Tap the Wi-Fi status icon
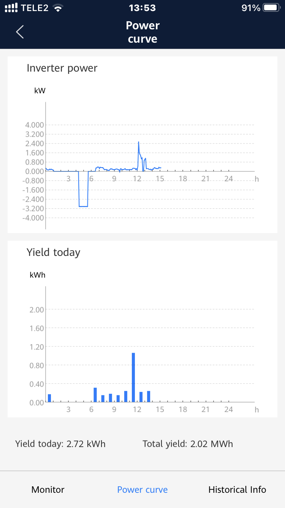 58,8
